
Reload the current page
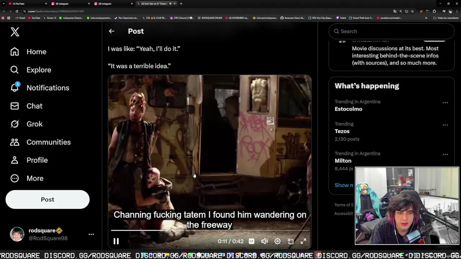pos(17,11)
